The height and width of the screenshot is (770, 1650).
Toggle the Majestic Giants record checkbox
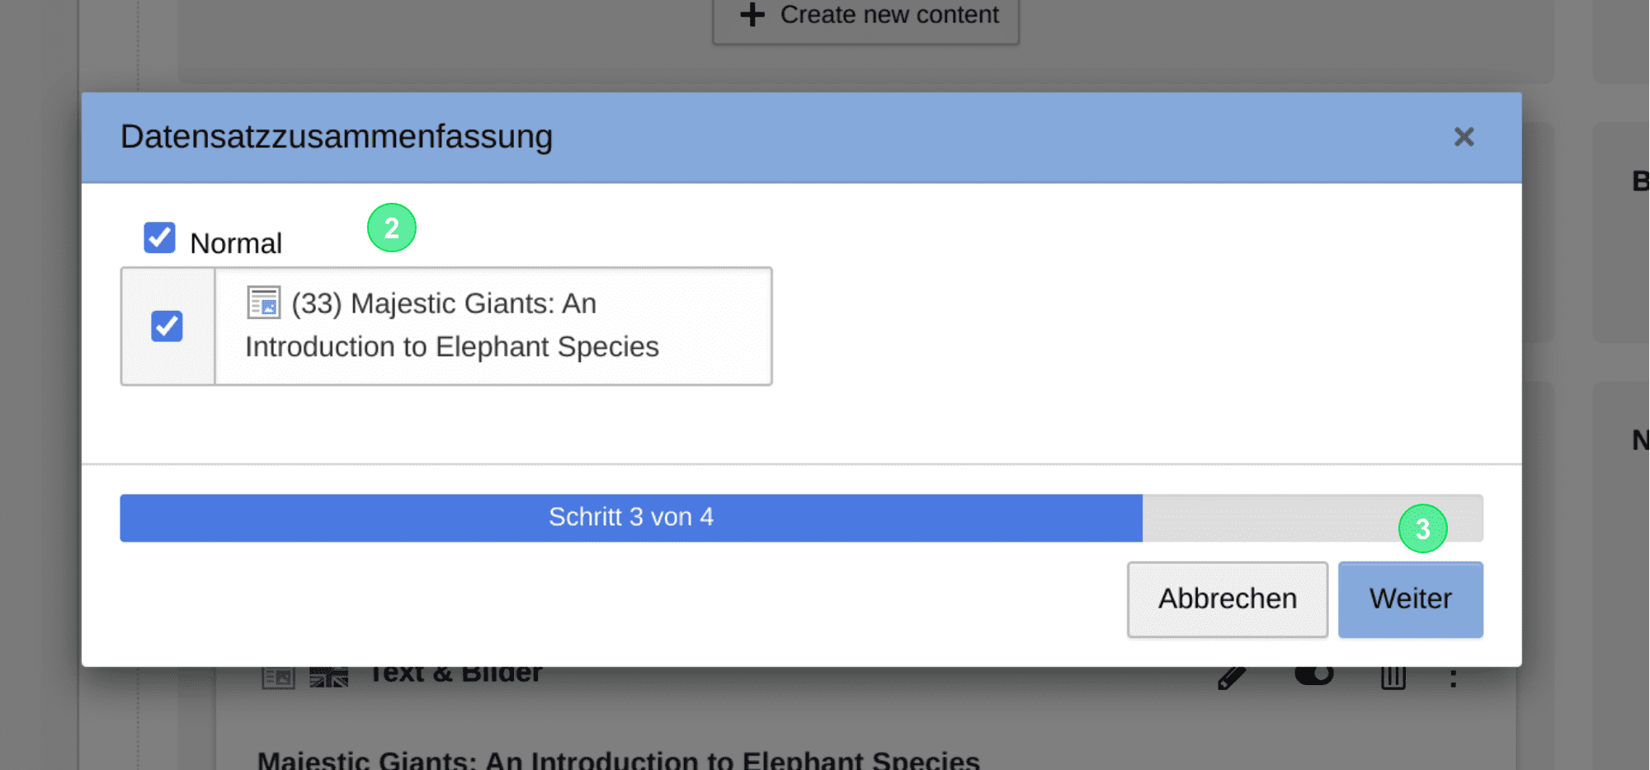click(167, 326)
